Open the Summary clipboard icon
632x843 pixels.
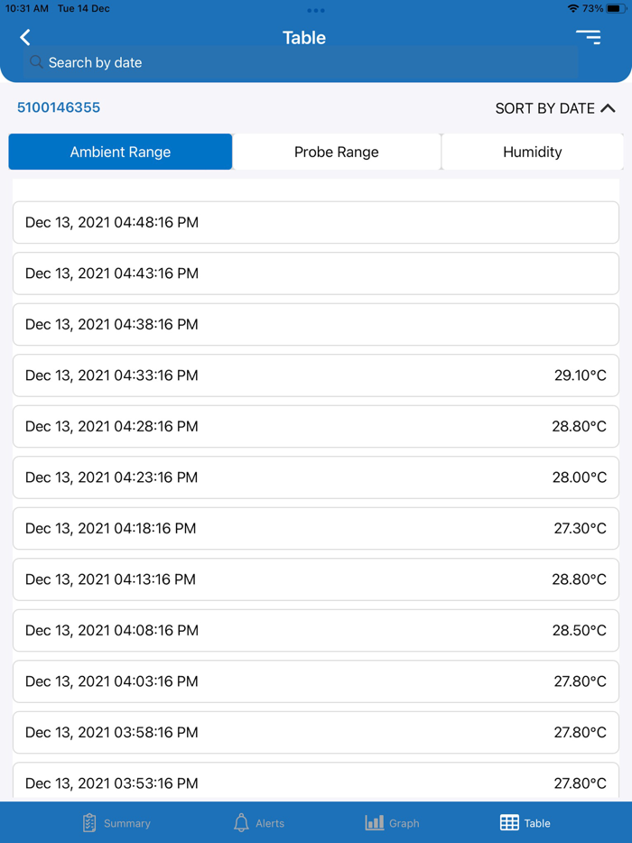89,822
